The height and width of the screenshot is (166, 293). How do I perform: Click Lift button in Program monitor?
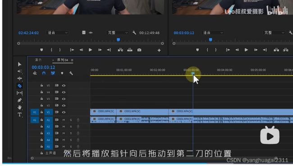276,50
